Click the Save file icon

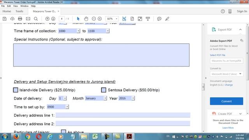click(x=5, y=19)
